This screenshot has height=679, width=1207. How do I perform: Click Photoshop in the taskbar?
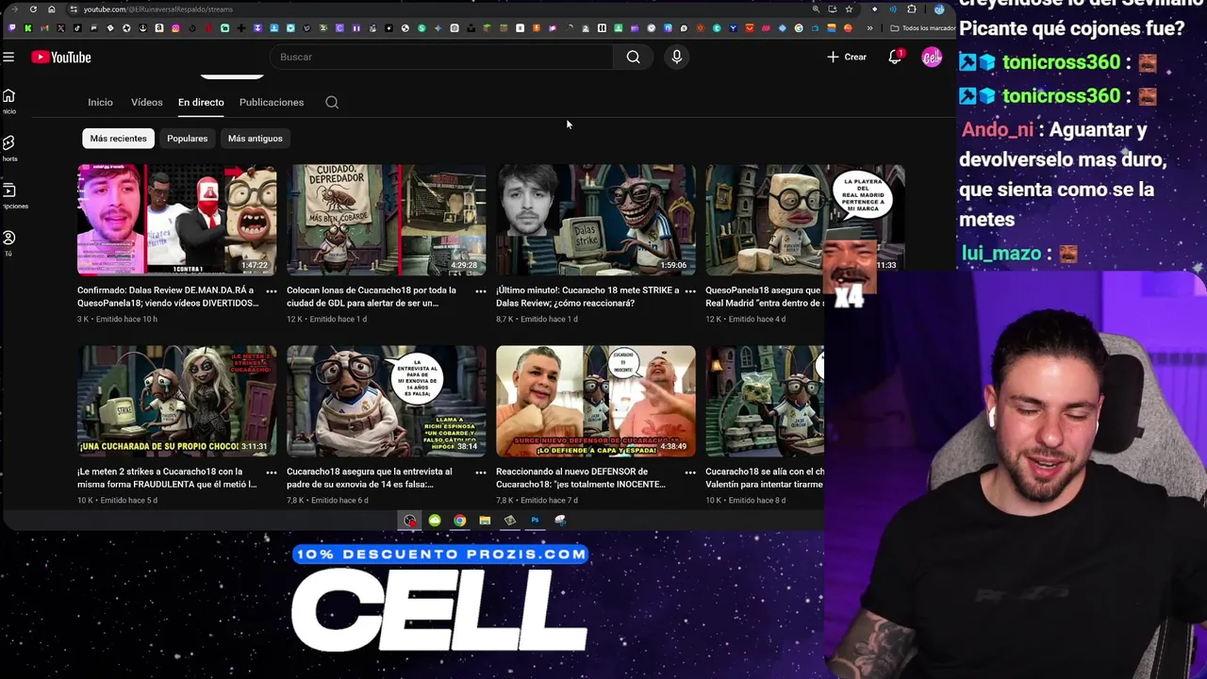[535, 521]
